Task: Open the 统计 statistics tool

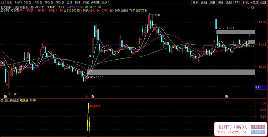Action: (221, 2)
